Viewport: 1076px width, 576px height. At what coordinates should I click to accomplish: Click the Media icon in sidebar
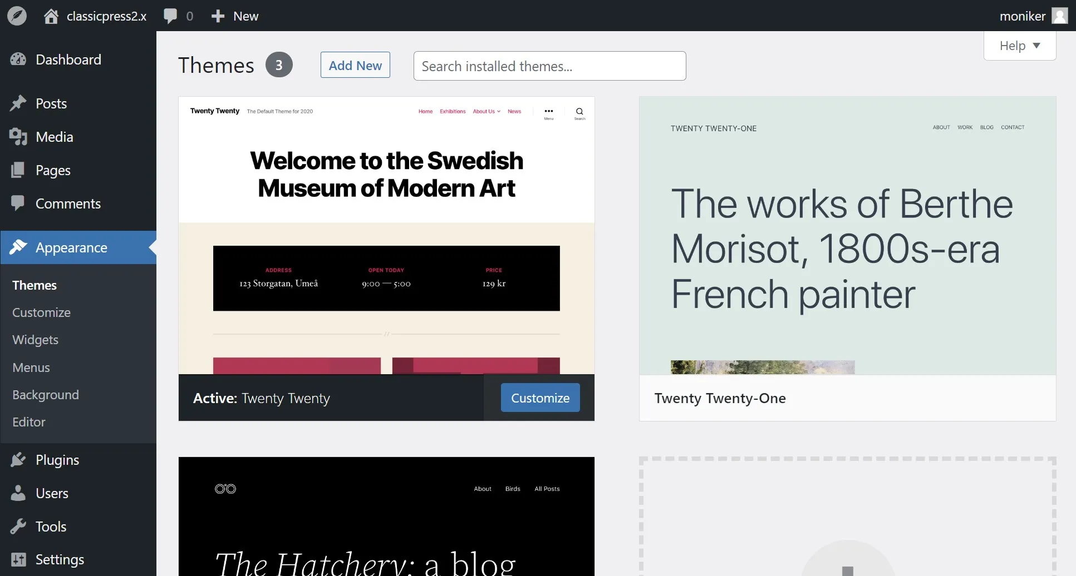18,137
